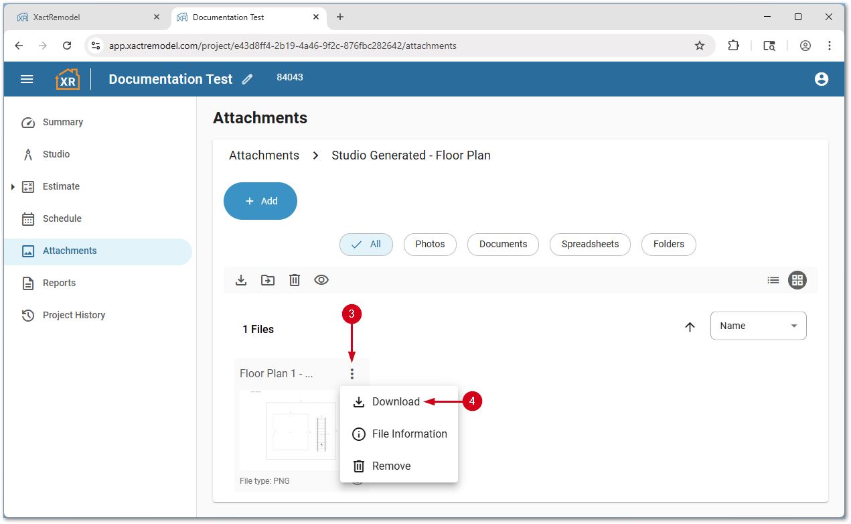Click the Add button
Screen dimensions: 851x524
tap(260, 201)
